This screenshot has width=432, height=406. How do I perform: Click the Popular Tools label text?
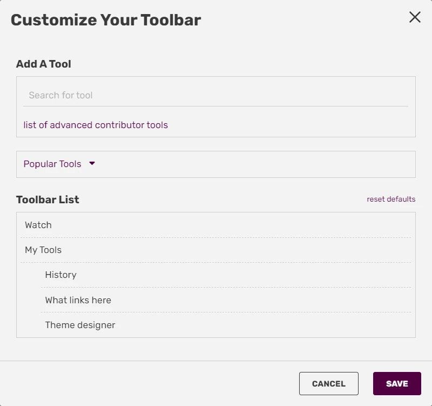click(52, 164)
